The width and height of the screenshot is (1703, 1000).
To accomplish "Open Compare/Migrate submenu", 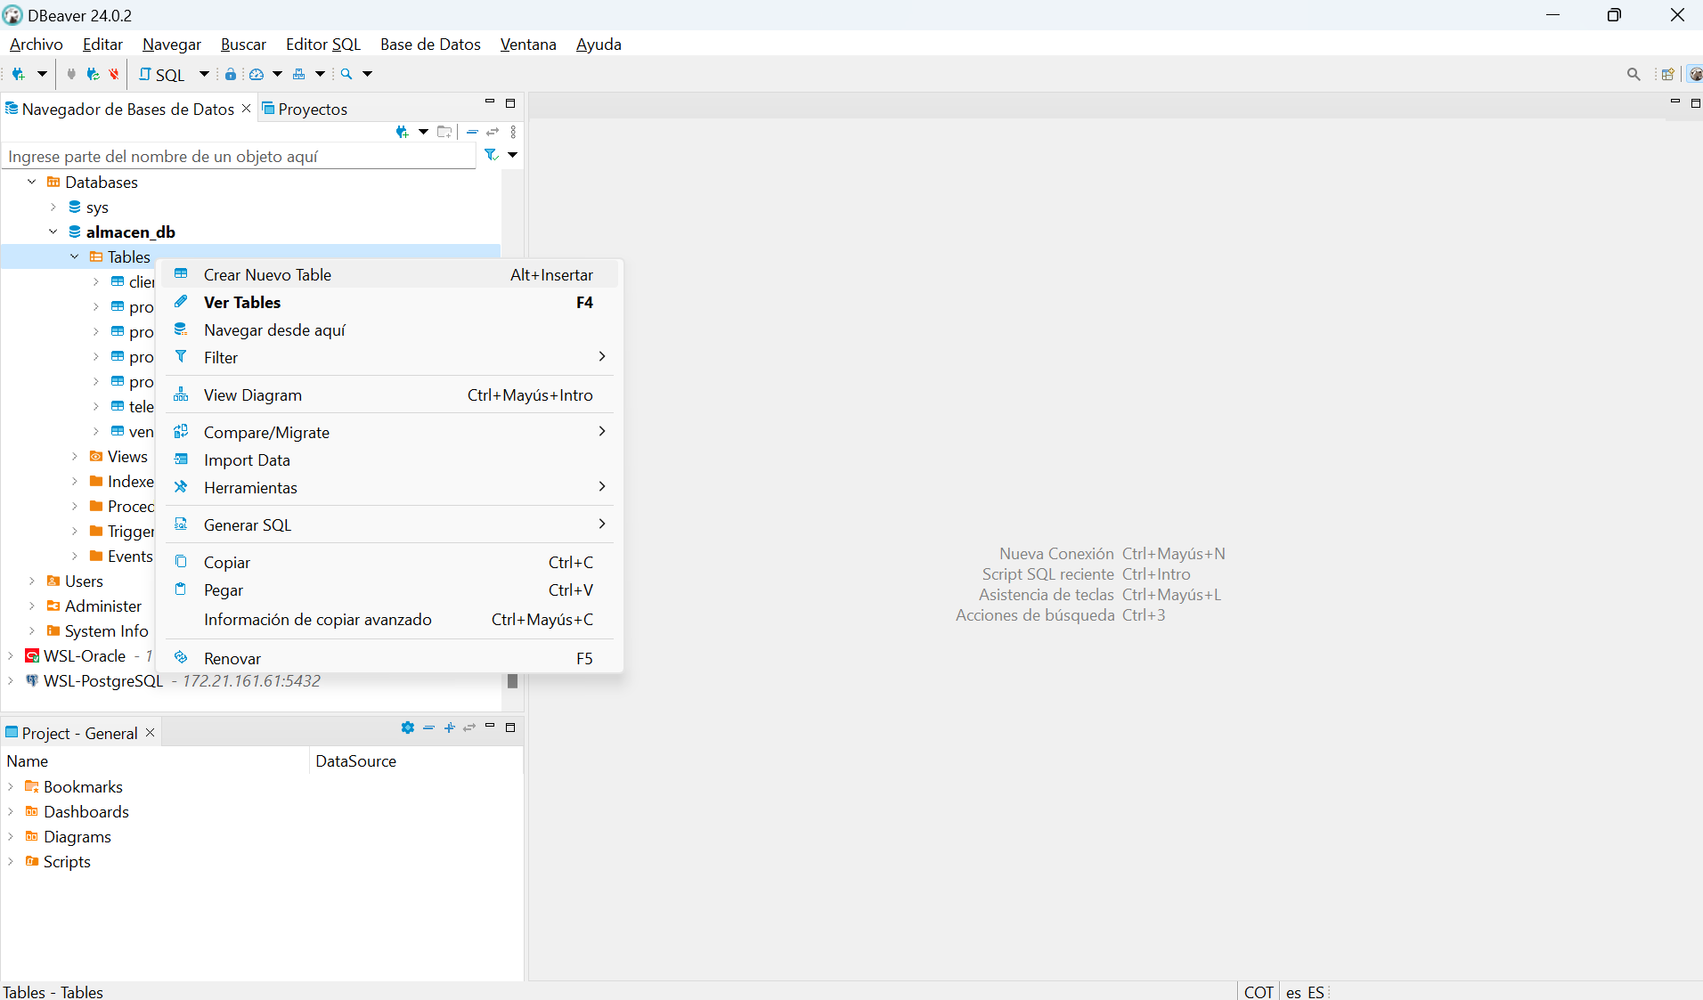I will pos(390,432).
